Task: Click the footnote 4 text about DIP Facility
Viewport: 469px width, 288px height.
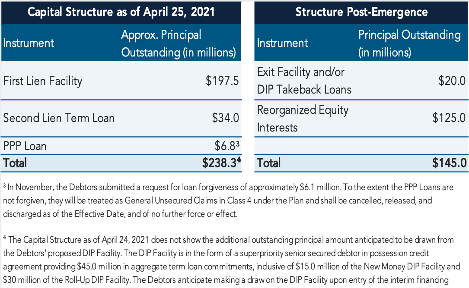Action: 232,260
